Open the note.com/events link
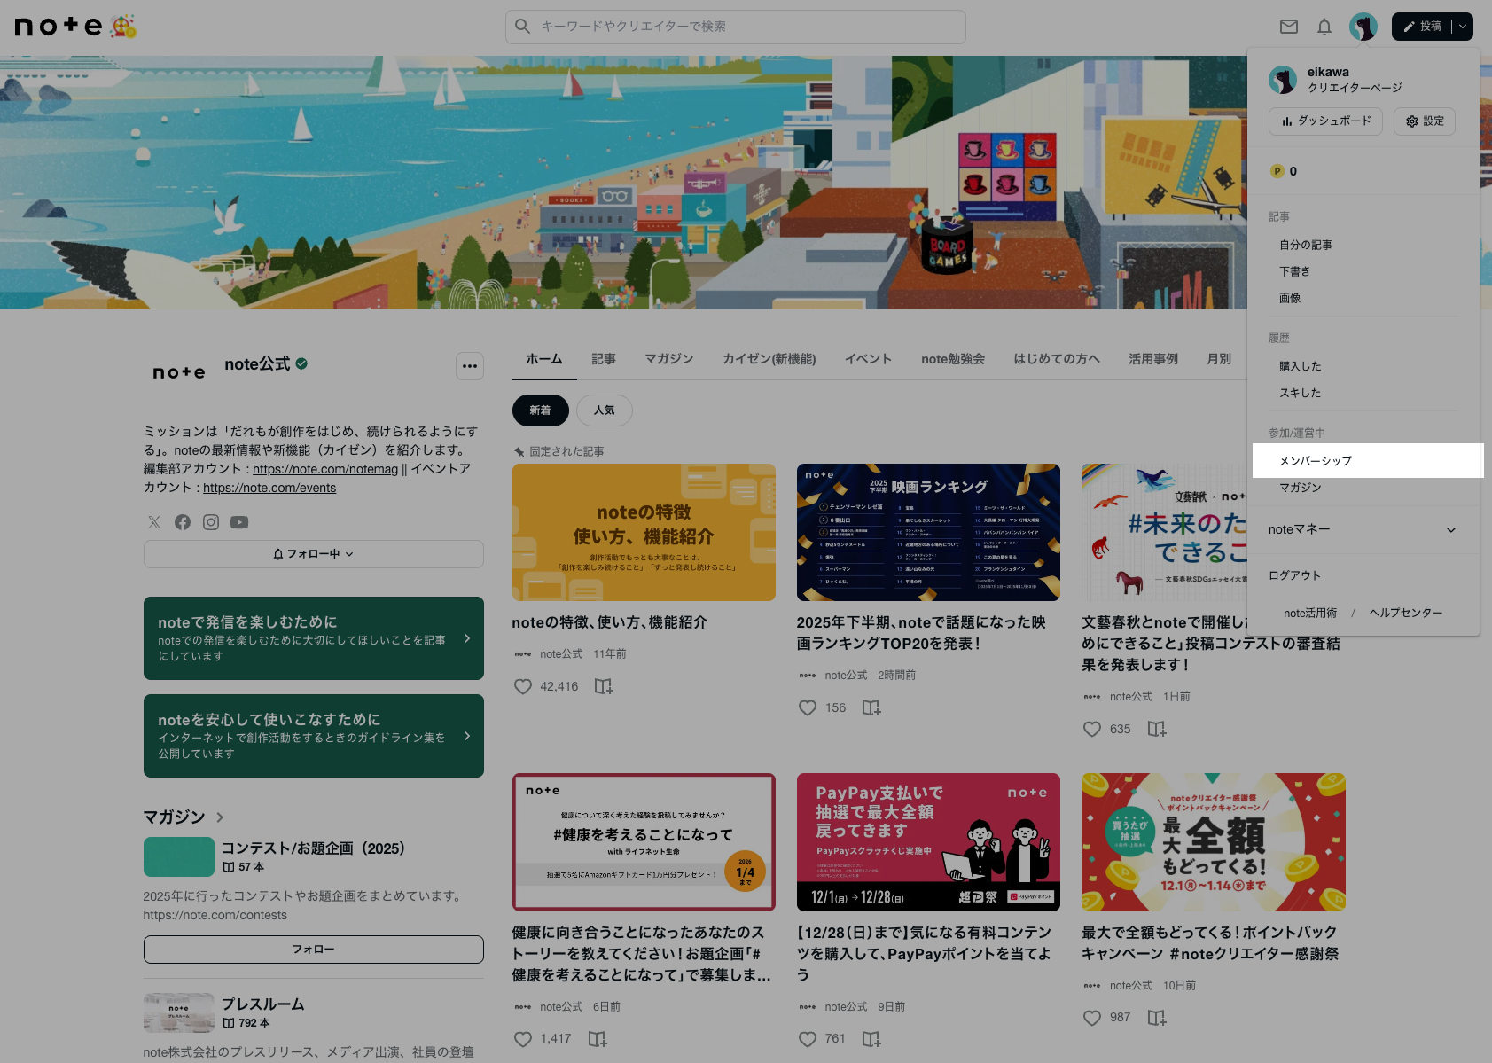This screenshot has height=1063, width=1492. point(269,488)
